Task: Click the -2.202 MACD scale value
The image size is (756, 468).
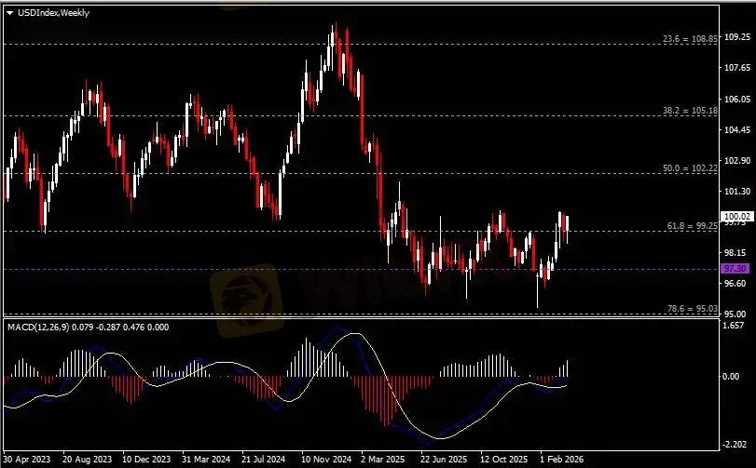Action: [734, 445]
